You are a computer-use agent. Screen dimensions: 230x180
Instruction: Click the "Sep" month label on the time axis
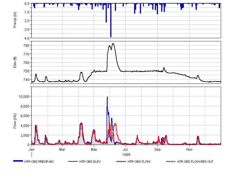(x=158, y=150)
